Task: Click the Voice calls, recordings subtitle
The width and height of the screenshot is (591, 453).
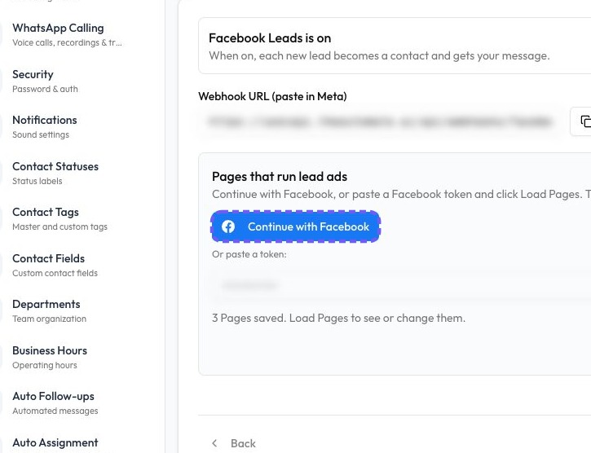Action: pyautogui.click(x=67, y=42)
